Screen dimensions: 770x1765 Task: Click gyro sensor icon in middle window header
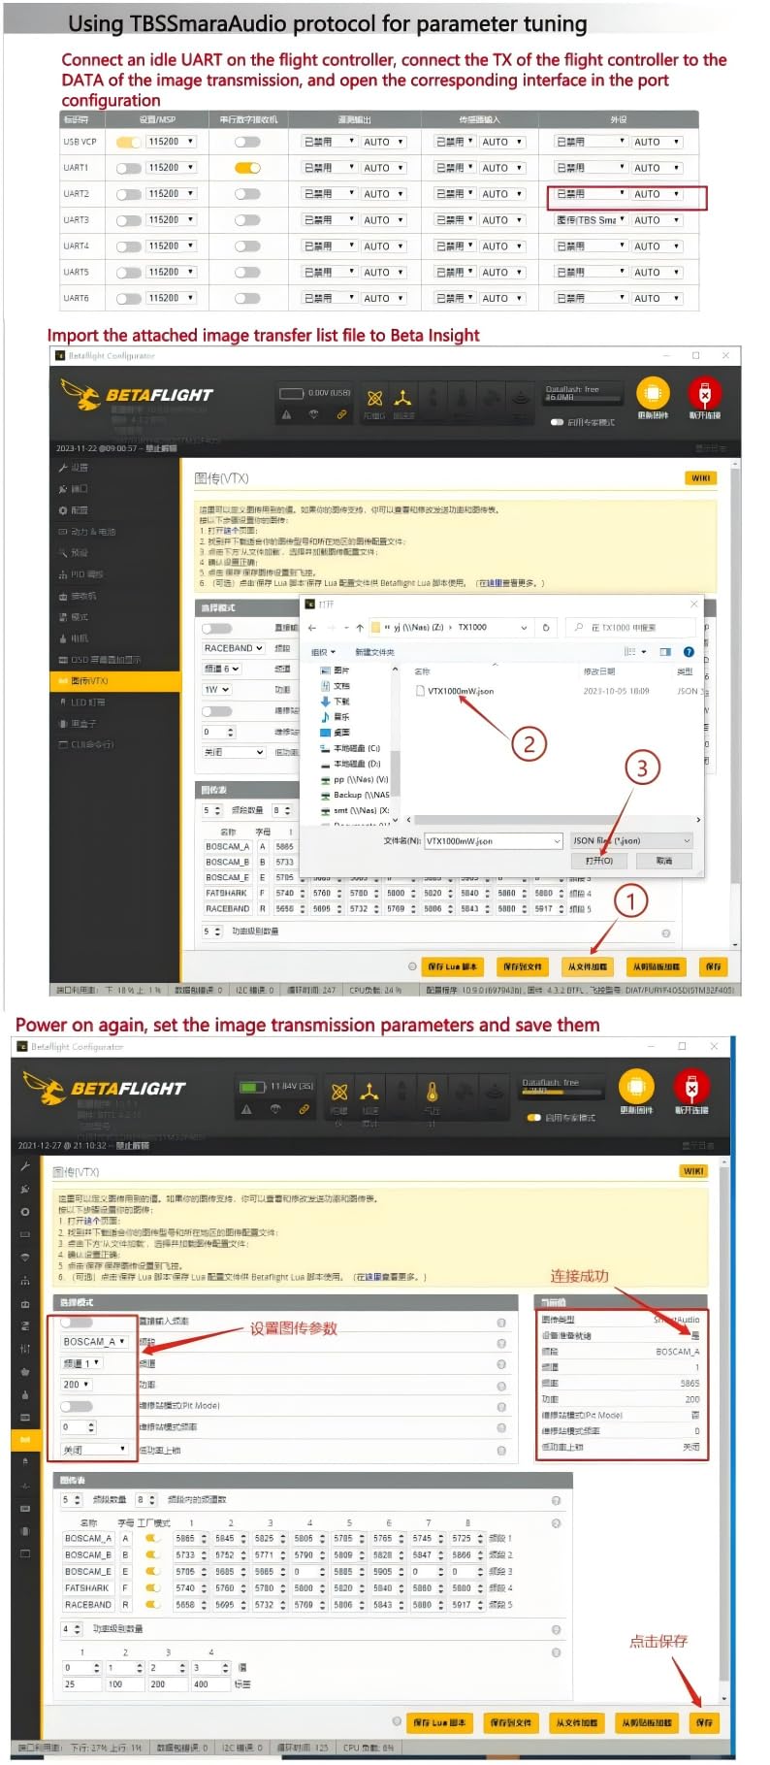(374, 399)
